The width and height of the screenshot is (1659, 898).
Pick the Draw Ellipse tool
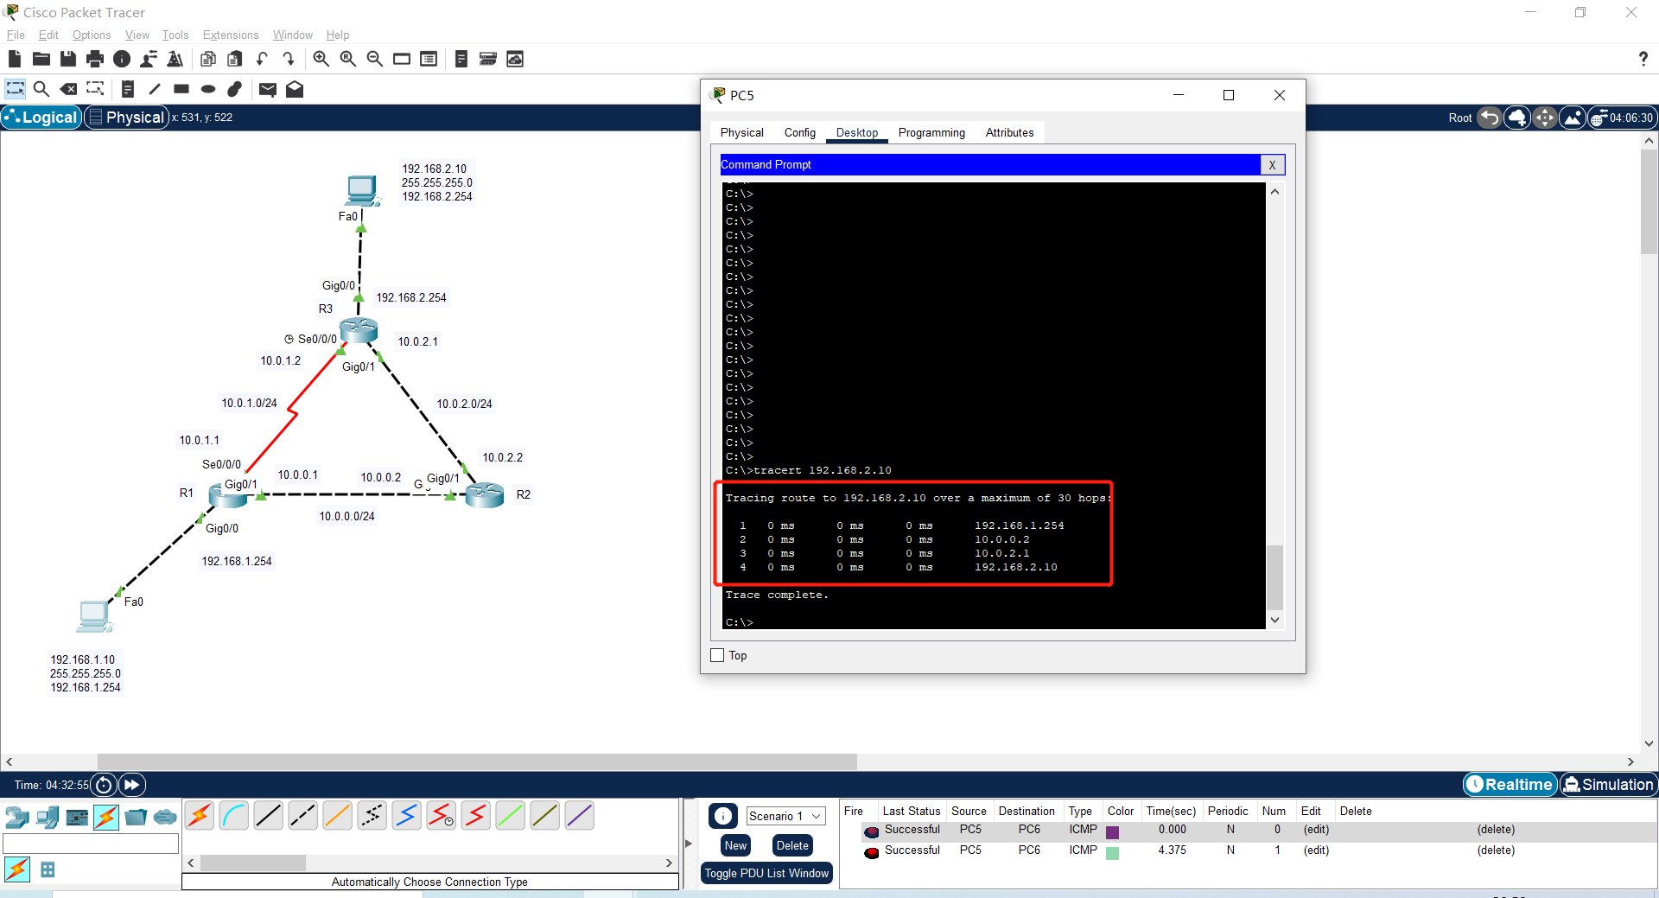coord(208,89)
